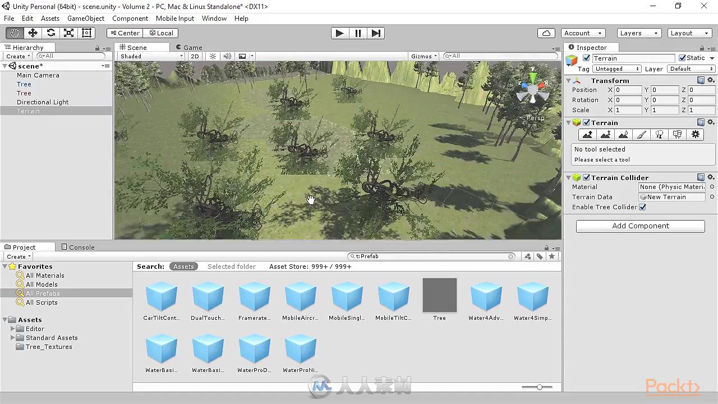The width and height of the screenshot is (718, 404).
Task: Select the Selected folder search scope
Action: tap(232, 267)
